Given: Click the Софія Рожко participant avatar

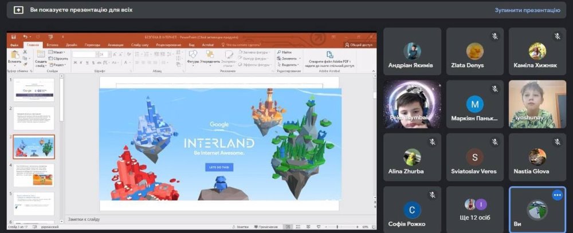Looking at the screenshot, I should 412,210.
